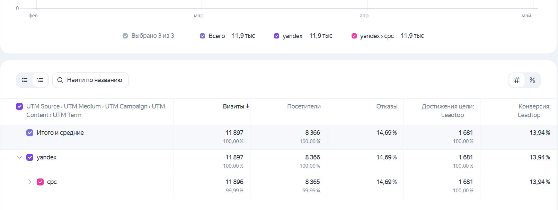Select absolute values # display mode

(517, 80)
